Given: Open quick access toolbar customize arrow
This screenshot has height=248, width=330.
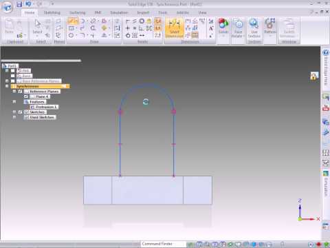Looking at the screenshot, I should pyautogui.click(x=53, y=4).
